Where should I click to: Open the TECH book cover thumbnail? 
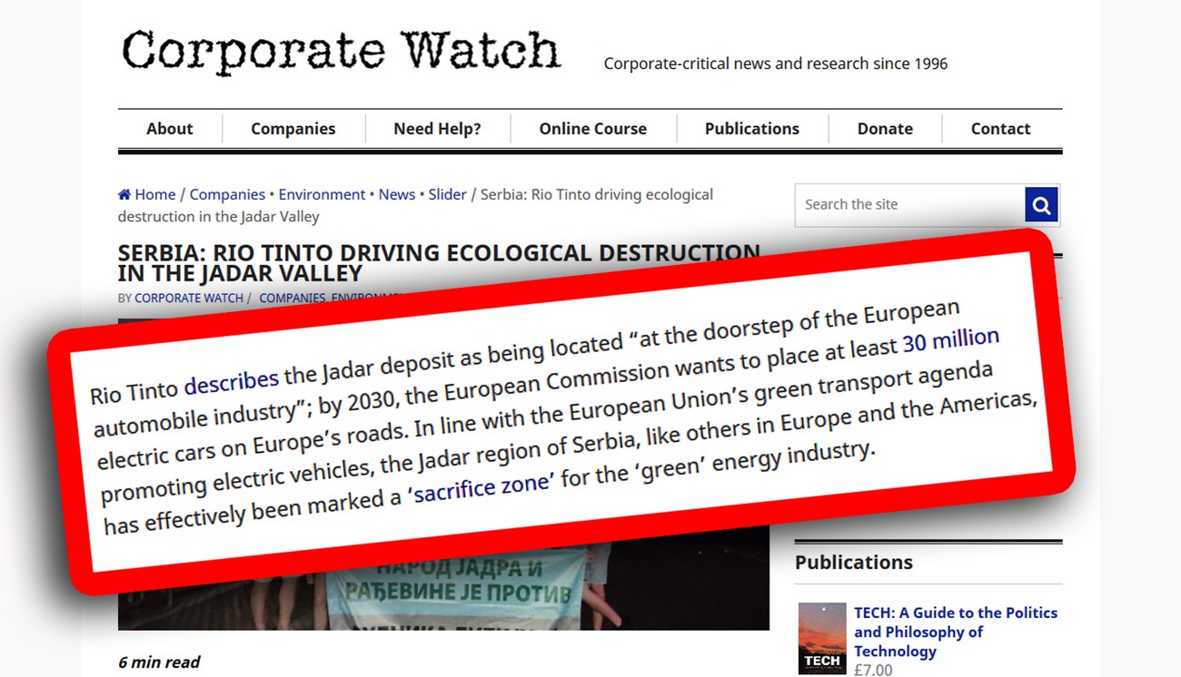pyautogui.click(x=822, y=639)
